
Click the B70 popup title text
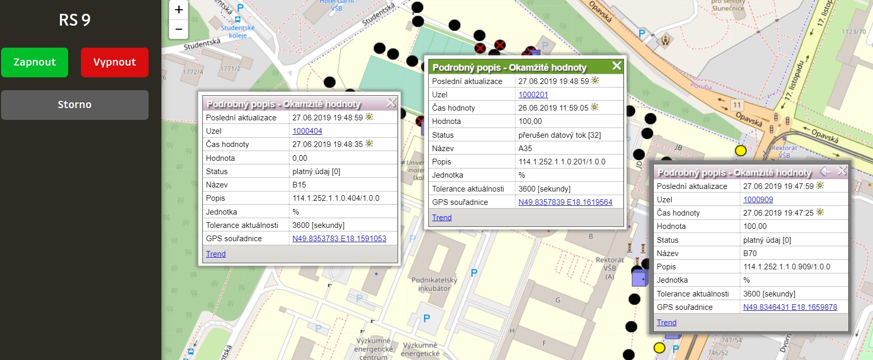734,173
